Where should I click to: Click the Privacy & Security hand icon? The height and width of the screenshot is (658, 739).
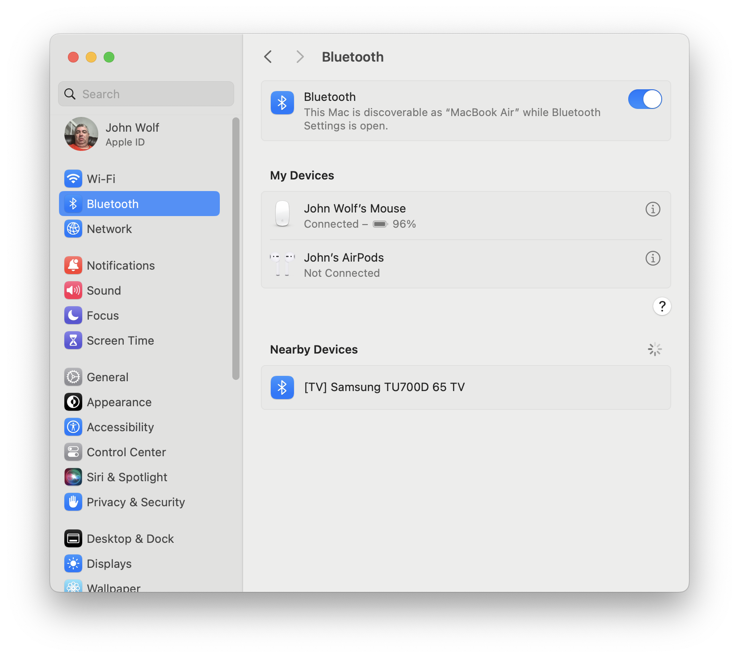[x=73, y=502]
